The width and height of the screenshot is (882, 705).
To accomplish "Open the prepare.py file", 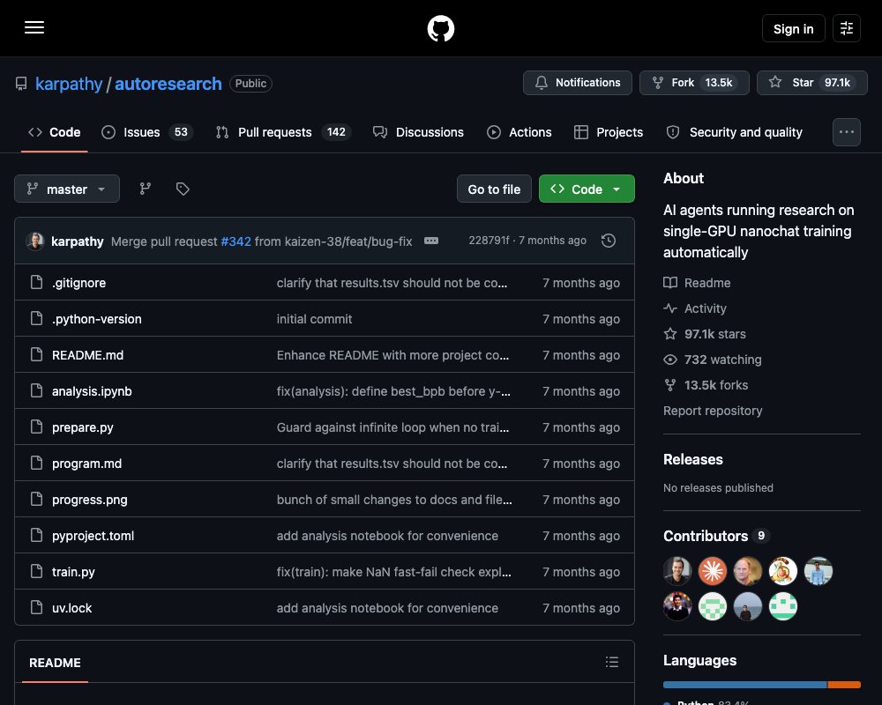I will 83,427.
